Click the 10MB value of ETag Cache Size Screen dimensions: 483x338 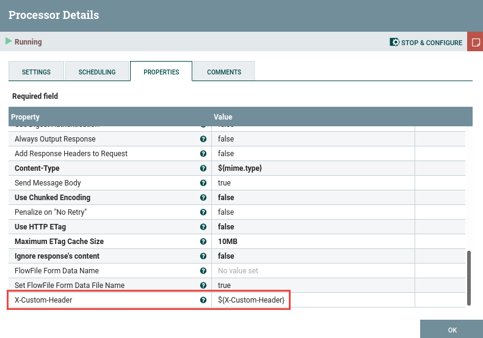point(228,242)
